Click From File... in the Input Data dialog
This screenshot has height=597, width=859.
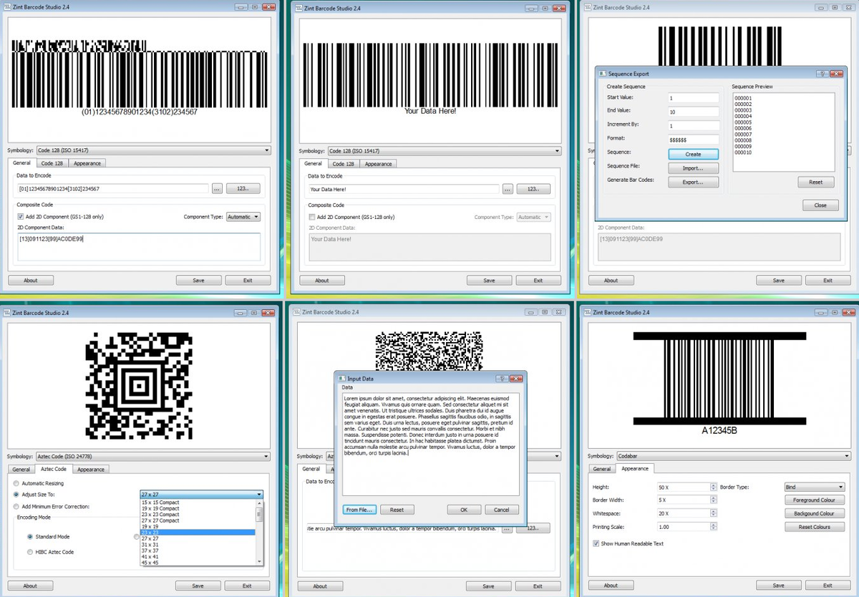point(359,510)
